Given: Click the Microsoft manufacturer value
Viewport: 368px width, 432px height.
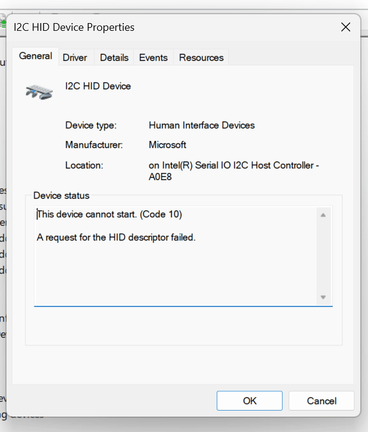Looking at the screenshot, I should point(168,145).
